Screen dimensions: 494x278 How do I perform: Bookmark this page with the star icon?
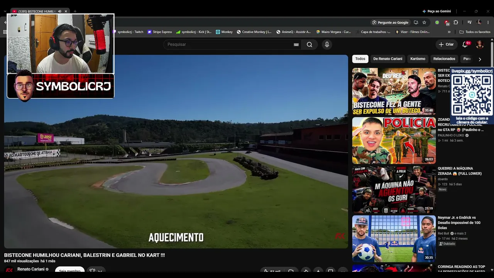point(424,22)
